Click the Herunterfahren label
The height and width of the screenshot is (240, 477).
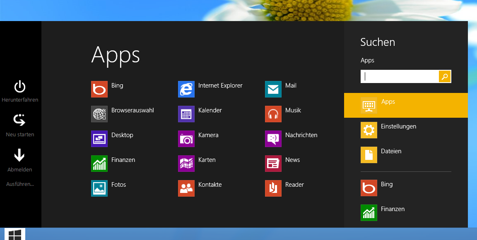click(20, 100)
